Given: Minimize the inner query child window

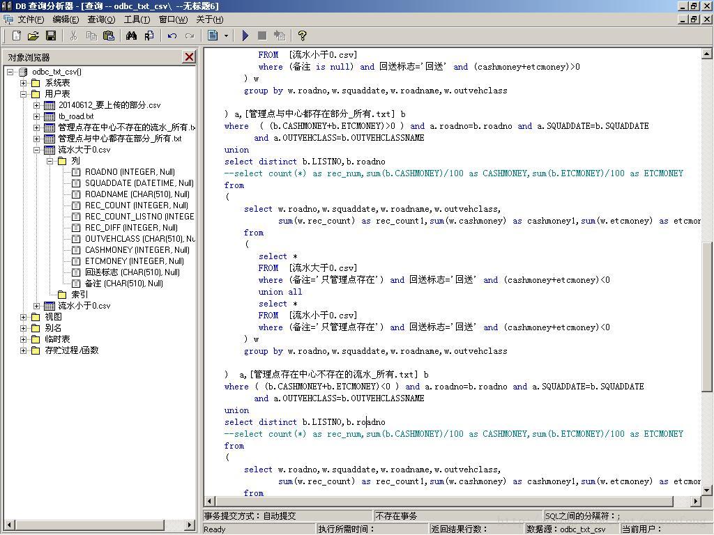Looking at the screenshot, I should 683,20.
